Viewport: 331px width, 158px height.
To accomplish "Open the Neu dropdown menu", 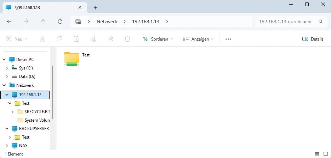I will [x=17, y=39].
